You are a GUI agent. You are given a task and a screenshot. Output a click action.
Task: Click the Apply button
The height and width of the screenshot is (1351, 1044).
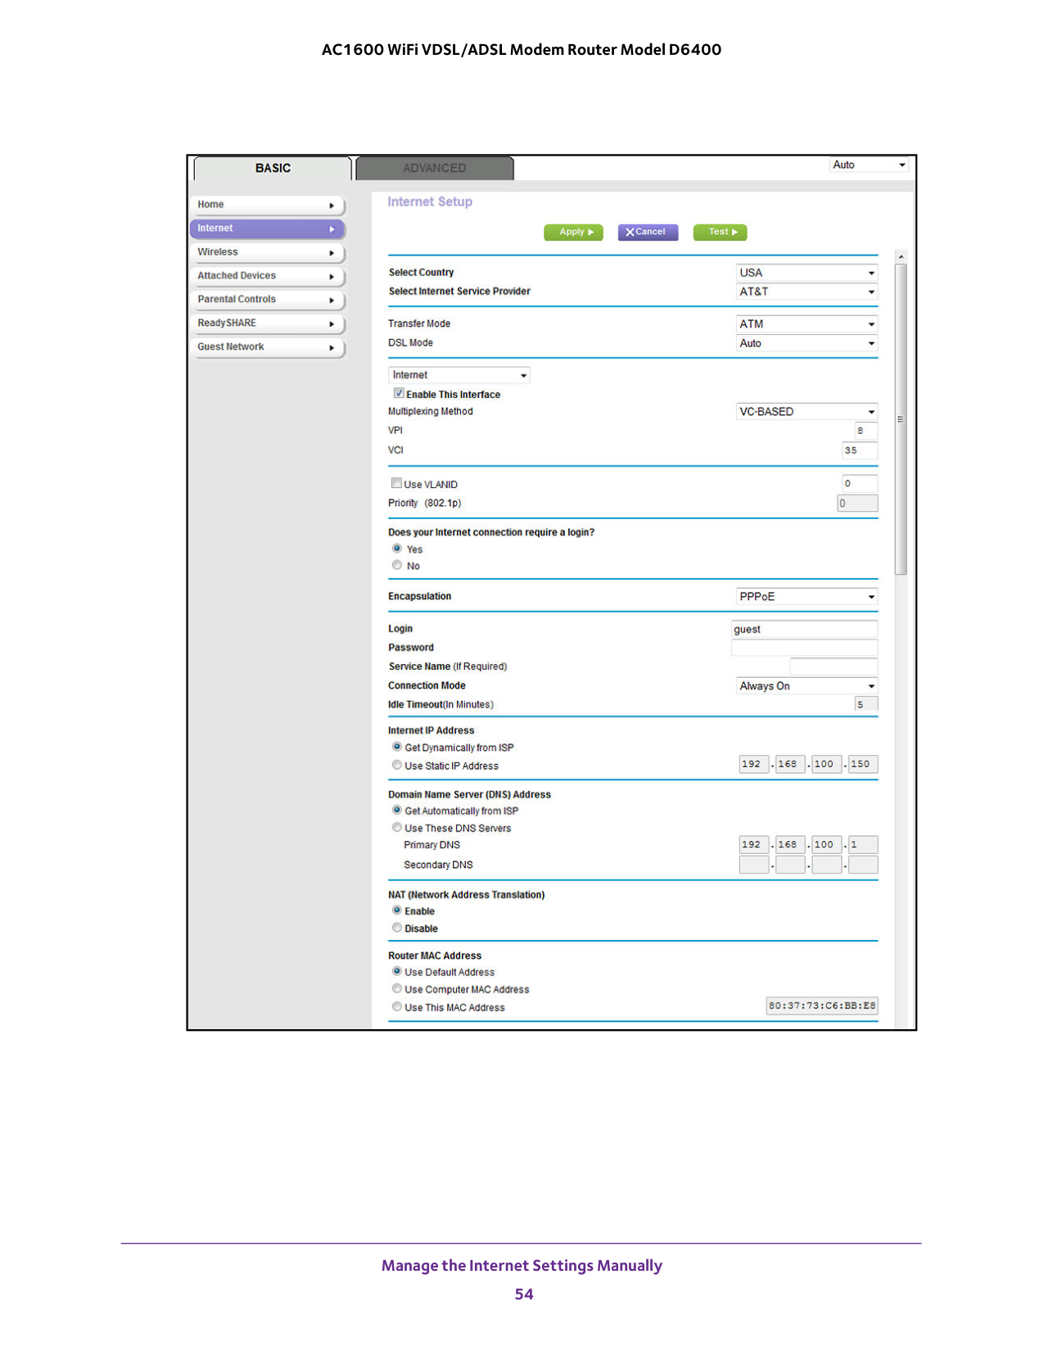[x=573, y=233]
